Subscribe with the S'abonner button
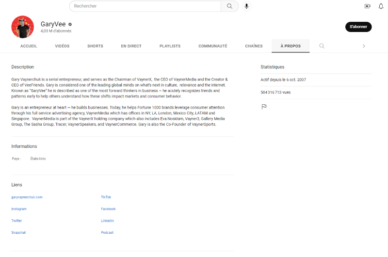Screen dimensions: 388x257 [358, 27]
